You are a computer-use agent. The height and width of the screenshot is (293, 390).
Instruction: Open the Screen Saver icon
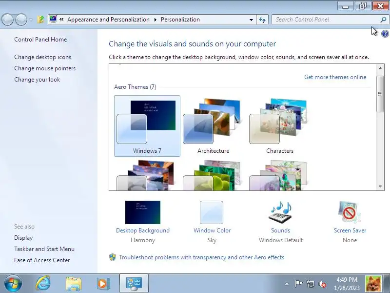tap(350, 212)
